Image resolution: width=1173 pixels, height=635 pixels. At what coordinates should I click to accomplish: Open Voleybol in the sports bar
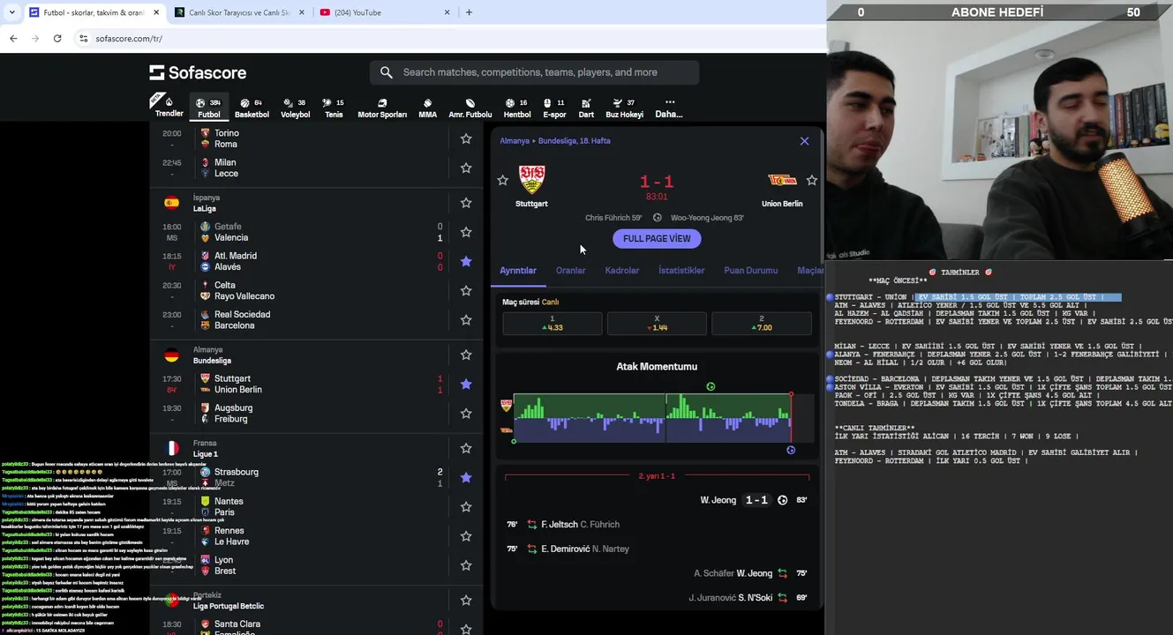[x=295, y=108]
